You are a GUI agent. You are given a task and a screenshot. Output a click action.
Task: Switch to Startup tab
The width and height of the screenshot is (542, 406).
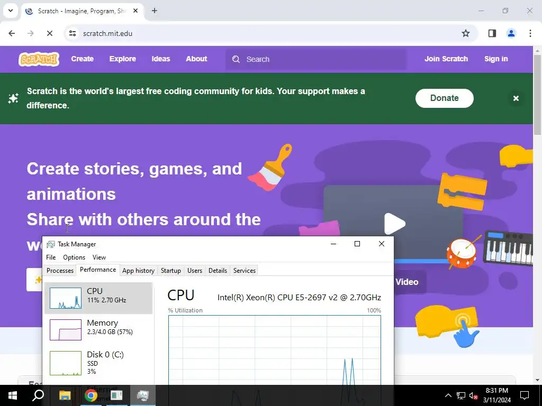pyautogui.click(x=171, y=271)
